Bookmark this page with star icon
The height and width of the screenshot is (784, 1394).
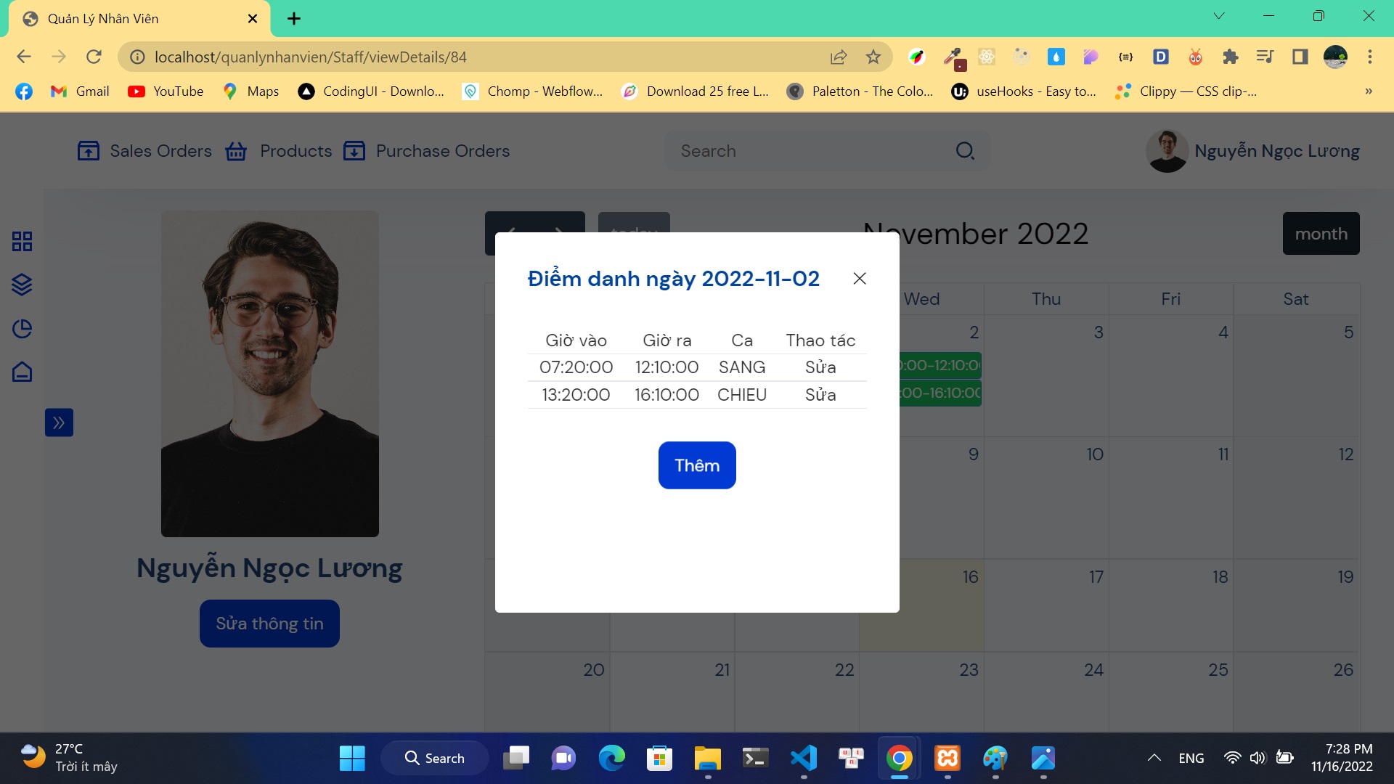point(873,57)
